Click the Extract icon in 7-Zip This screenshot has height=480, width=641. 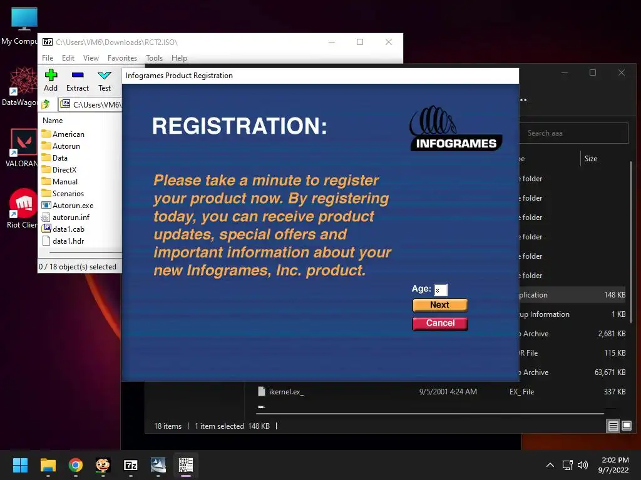click(x=78, y=81)
